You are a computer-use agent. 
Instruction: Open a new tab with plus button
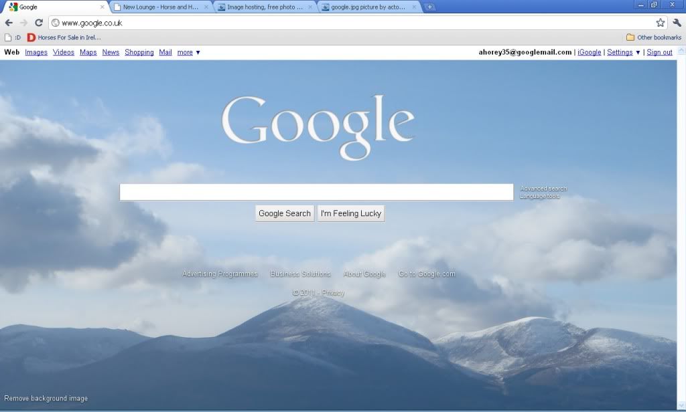click(x=429, y=7)
